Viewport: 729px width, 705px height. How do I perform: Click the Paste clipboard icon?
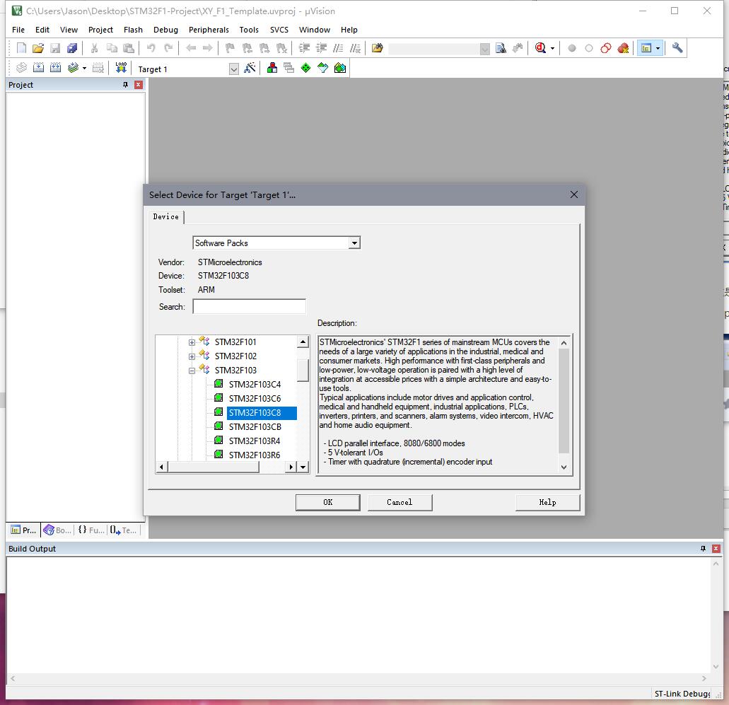point(128,48)
